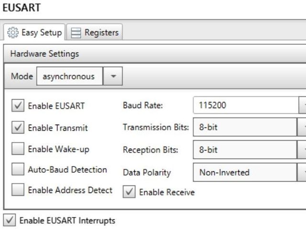Switch to the Registers tab
Viewport: 306px width, 229px height.
(94, 32)
